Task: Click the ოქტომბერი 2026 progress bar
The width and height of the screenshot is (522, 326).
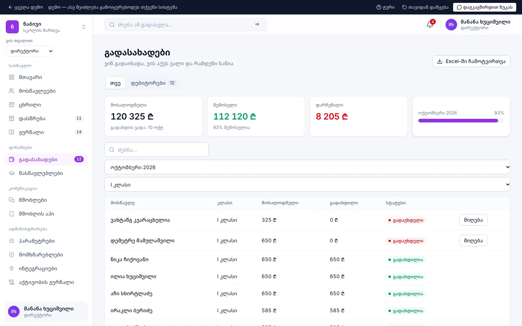Action: coord(461,121)
